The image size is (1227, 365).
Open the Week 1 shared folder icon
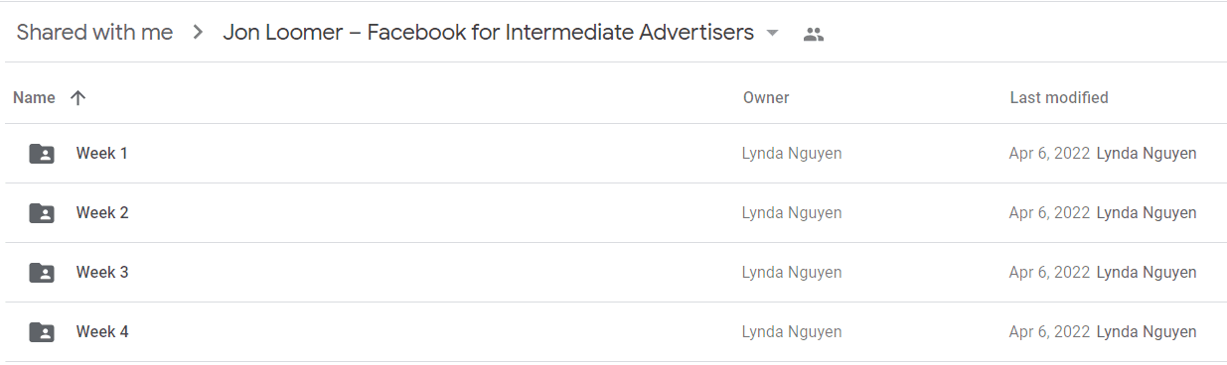click(42, 154)
